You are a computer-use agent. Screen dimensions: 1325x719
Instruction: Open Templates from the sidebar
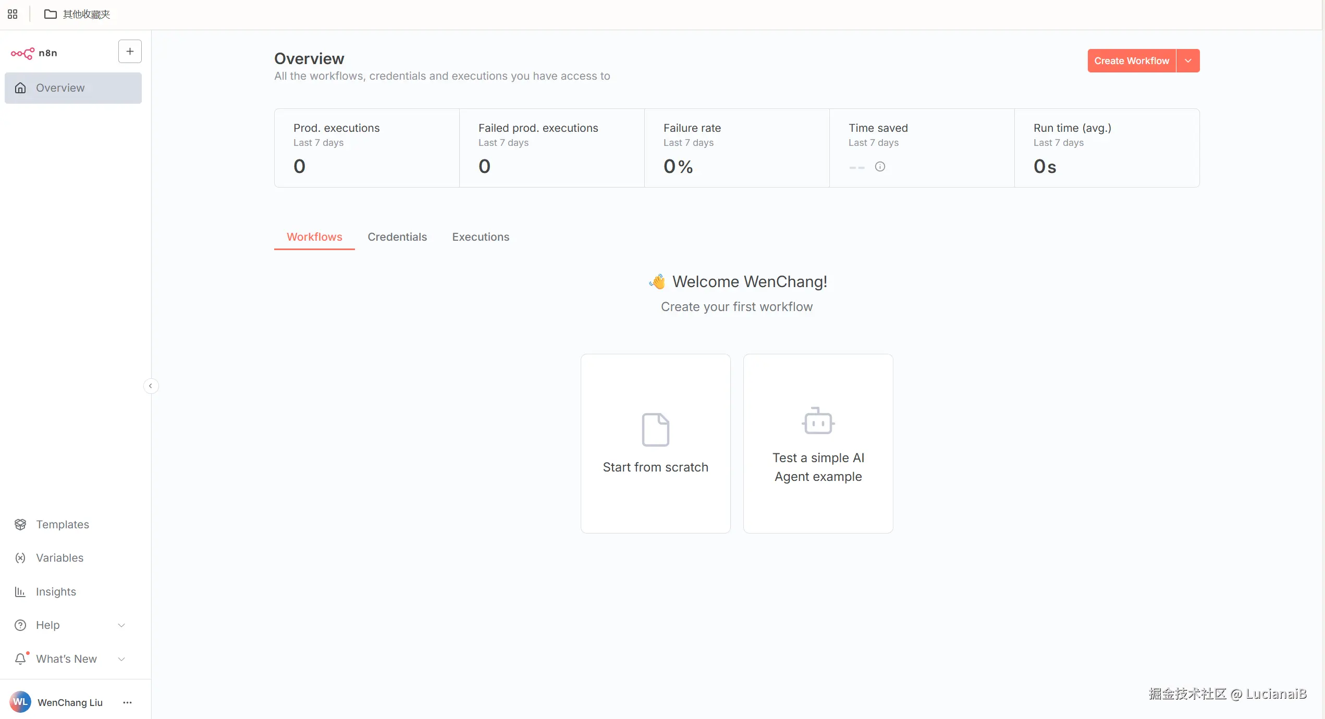pyautogui.click(x=62, y=524)
